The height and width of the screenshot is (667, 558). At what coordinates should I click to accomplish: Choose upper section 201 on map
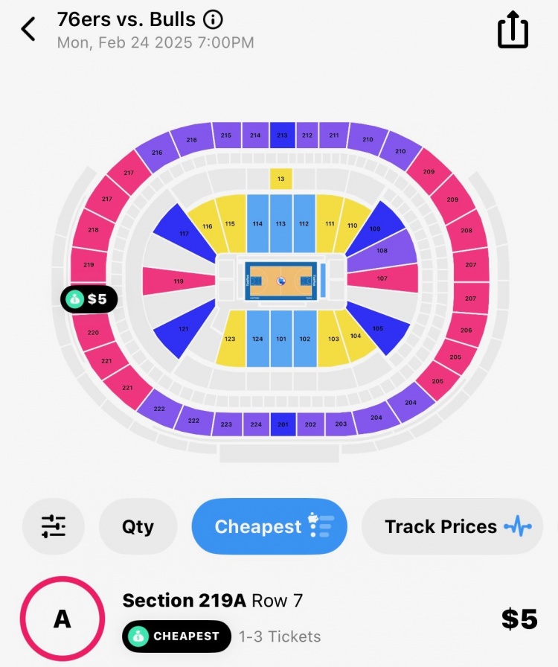pos(282,424)
